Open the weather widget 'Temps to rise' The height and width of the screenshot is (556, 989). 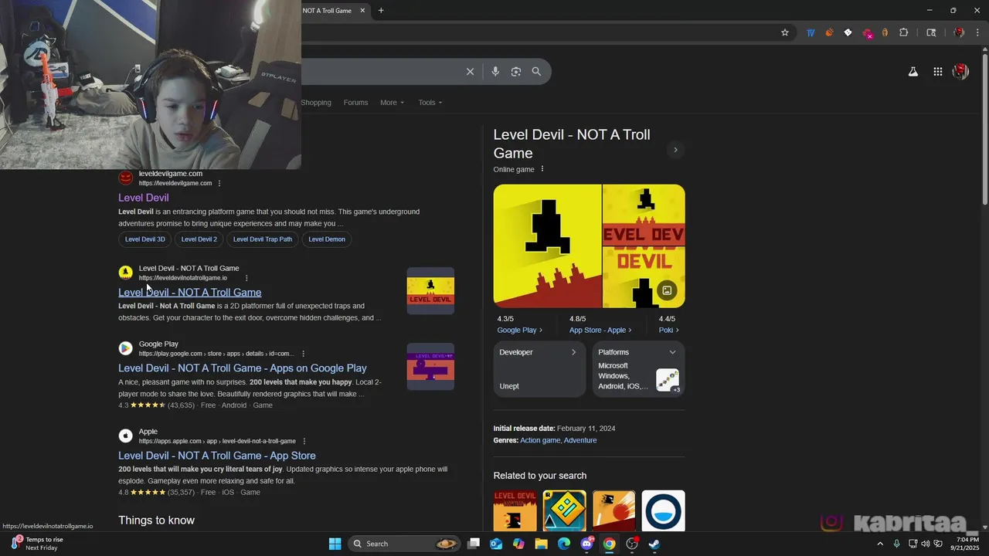pos(39,544)
